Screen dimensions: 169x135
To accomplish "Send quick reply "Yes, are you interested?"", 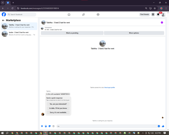I will 58,104.
